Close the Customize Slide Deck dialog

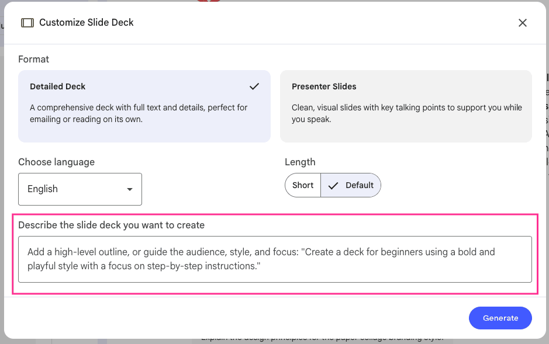pyautogui.click(x=522, y=23)
